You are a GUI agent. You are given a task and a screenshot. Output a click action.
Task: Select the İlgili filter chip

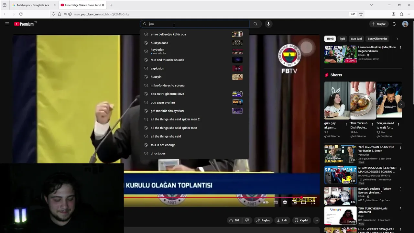(x=342, y=39)
